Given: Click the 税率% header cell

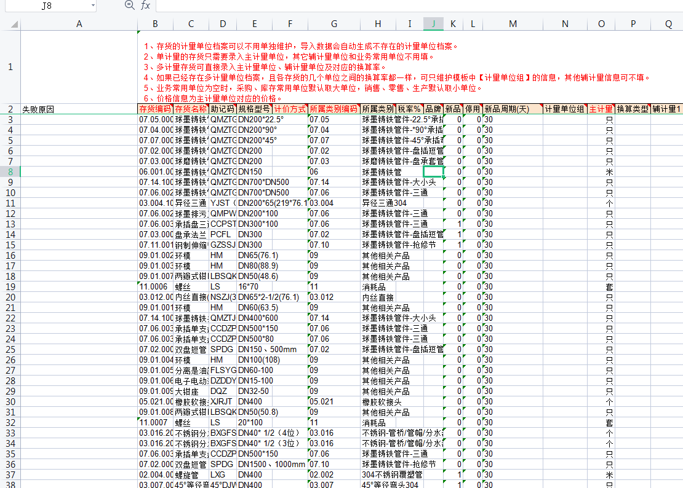Looking at the screenshot, I should 409,109.
